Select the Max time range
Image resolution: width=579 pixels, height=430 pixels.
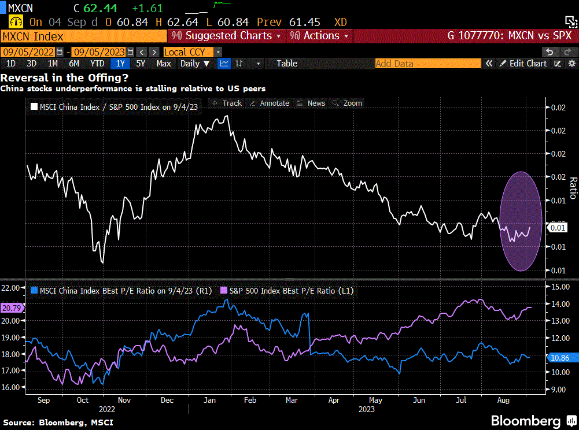(x=164, y=64)
